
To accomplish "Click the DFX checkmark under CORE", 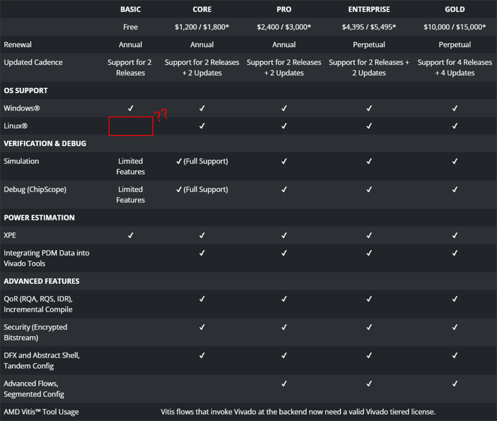I will (x=202, y=356).
